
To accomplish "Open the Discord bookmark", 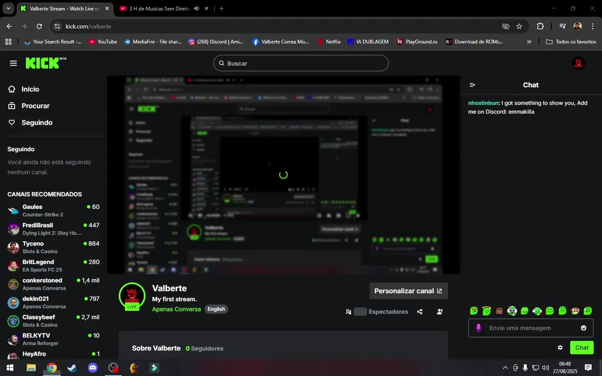I will tap(216, 41).
